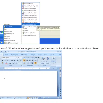Apply text highlight color
Screen dimensions: 103x103
coord(3,63)
